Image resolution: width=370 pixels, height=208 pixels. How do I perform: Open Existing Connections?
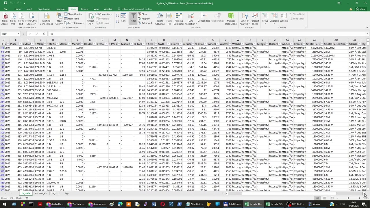point(46,19)
